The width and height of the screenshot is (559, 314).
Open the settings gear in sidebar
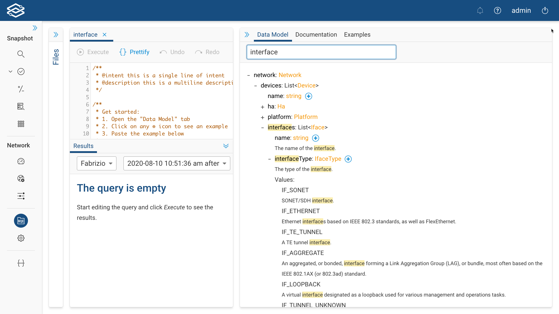(x=21, y=238)
